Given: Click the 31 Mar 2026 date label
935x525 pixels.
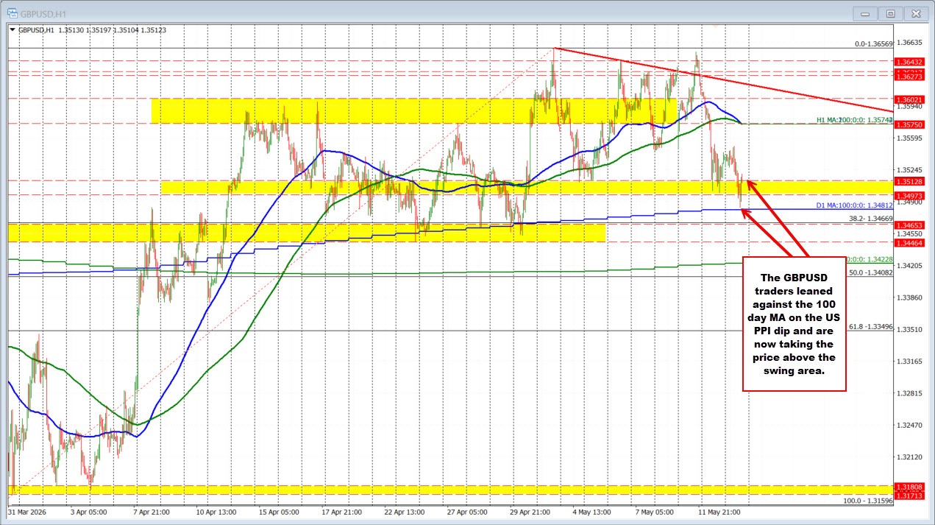Looking at the screenshot, I should 28,511.
